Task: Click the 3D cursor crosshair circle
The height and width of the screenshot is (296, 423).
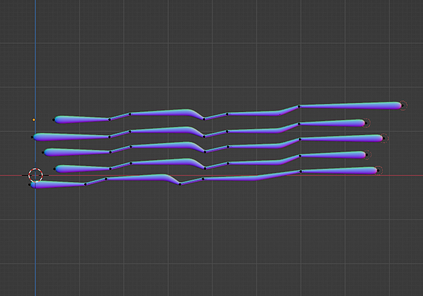Action: pos(36,175)
